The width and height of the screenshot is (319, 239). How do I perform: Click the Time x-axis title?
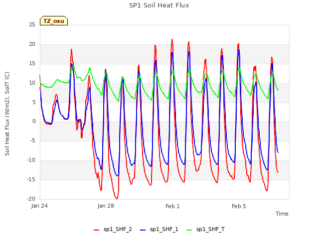pyautogui.click(x=282, y=214)
